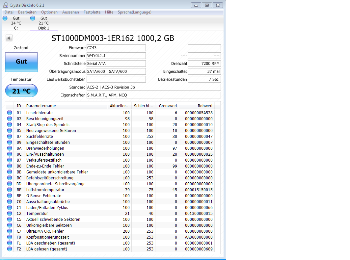Screen dimensions: 350x260
Task: Open the Hilfe menu
Action: [x=109, y=12]
